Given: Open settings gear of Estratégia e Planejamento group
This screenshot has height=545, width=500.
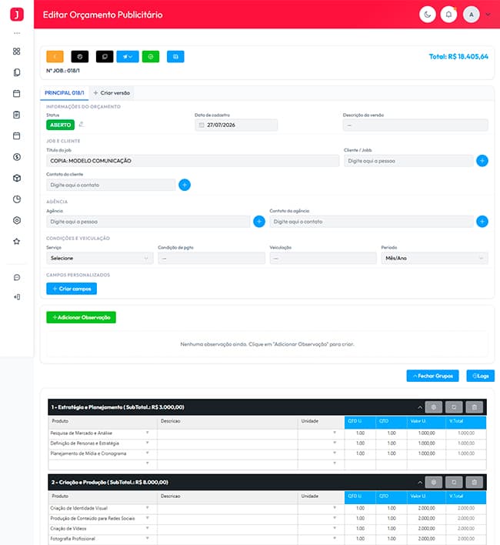Looking at the screenshot, I should pyautogui.click(x=433, y=407).
